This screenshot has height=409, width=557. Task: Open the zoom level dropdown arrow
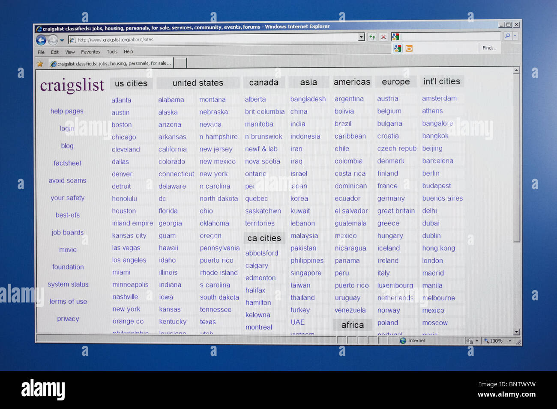(510, 341)
